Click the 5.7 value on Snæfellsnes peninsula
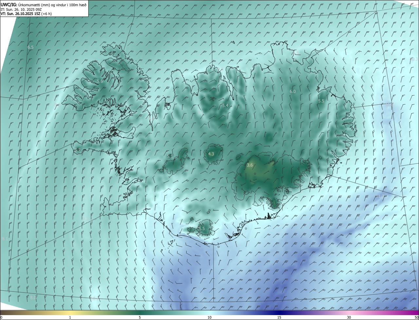The height and width of the screenshot is (320, 419). [x=77, y=150]
